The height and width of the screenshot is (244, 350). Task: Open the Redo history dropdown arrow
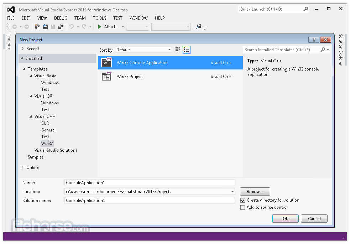click(x=90, y=27)
